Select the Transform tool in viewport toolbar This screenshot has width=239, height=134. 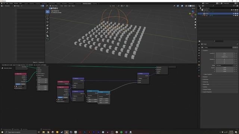[47, 29]
